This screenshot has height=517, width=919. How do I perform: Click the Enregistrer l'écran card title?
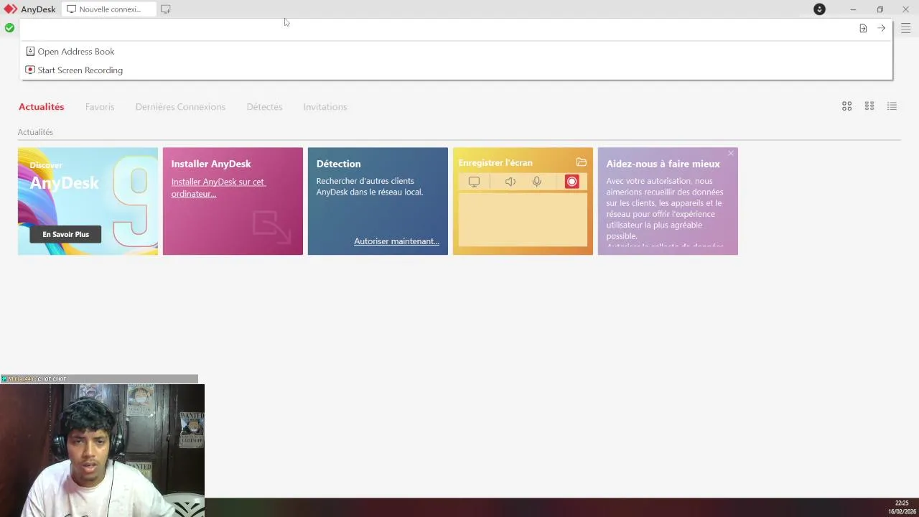click(x=495, y=163)
